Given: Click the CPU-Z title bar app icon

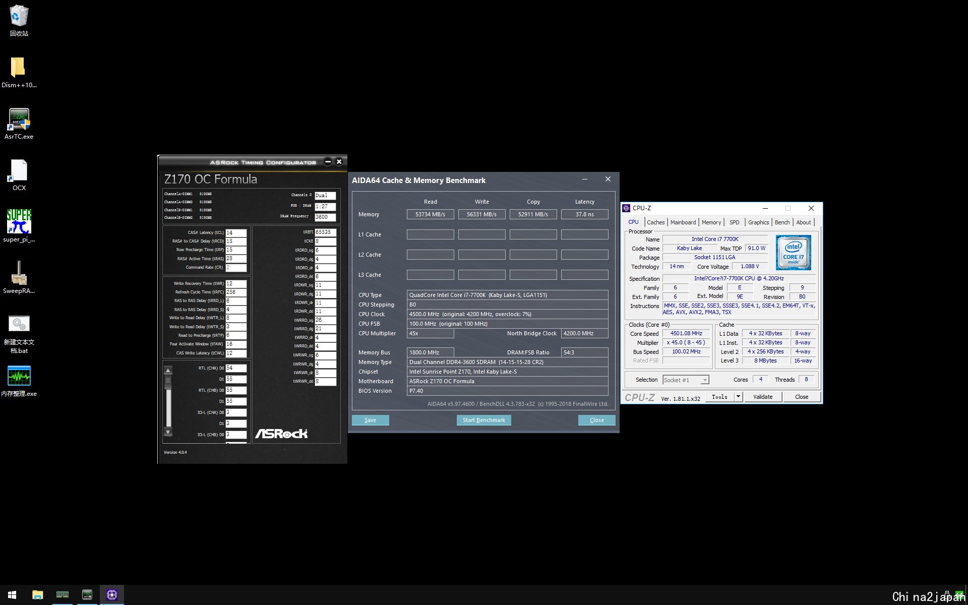Looking at the screenshot, I should pyautogui.click(x=626, y=208).
